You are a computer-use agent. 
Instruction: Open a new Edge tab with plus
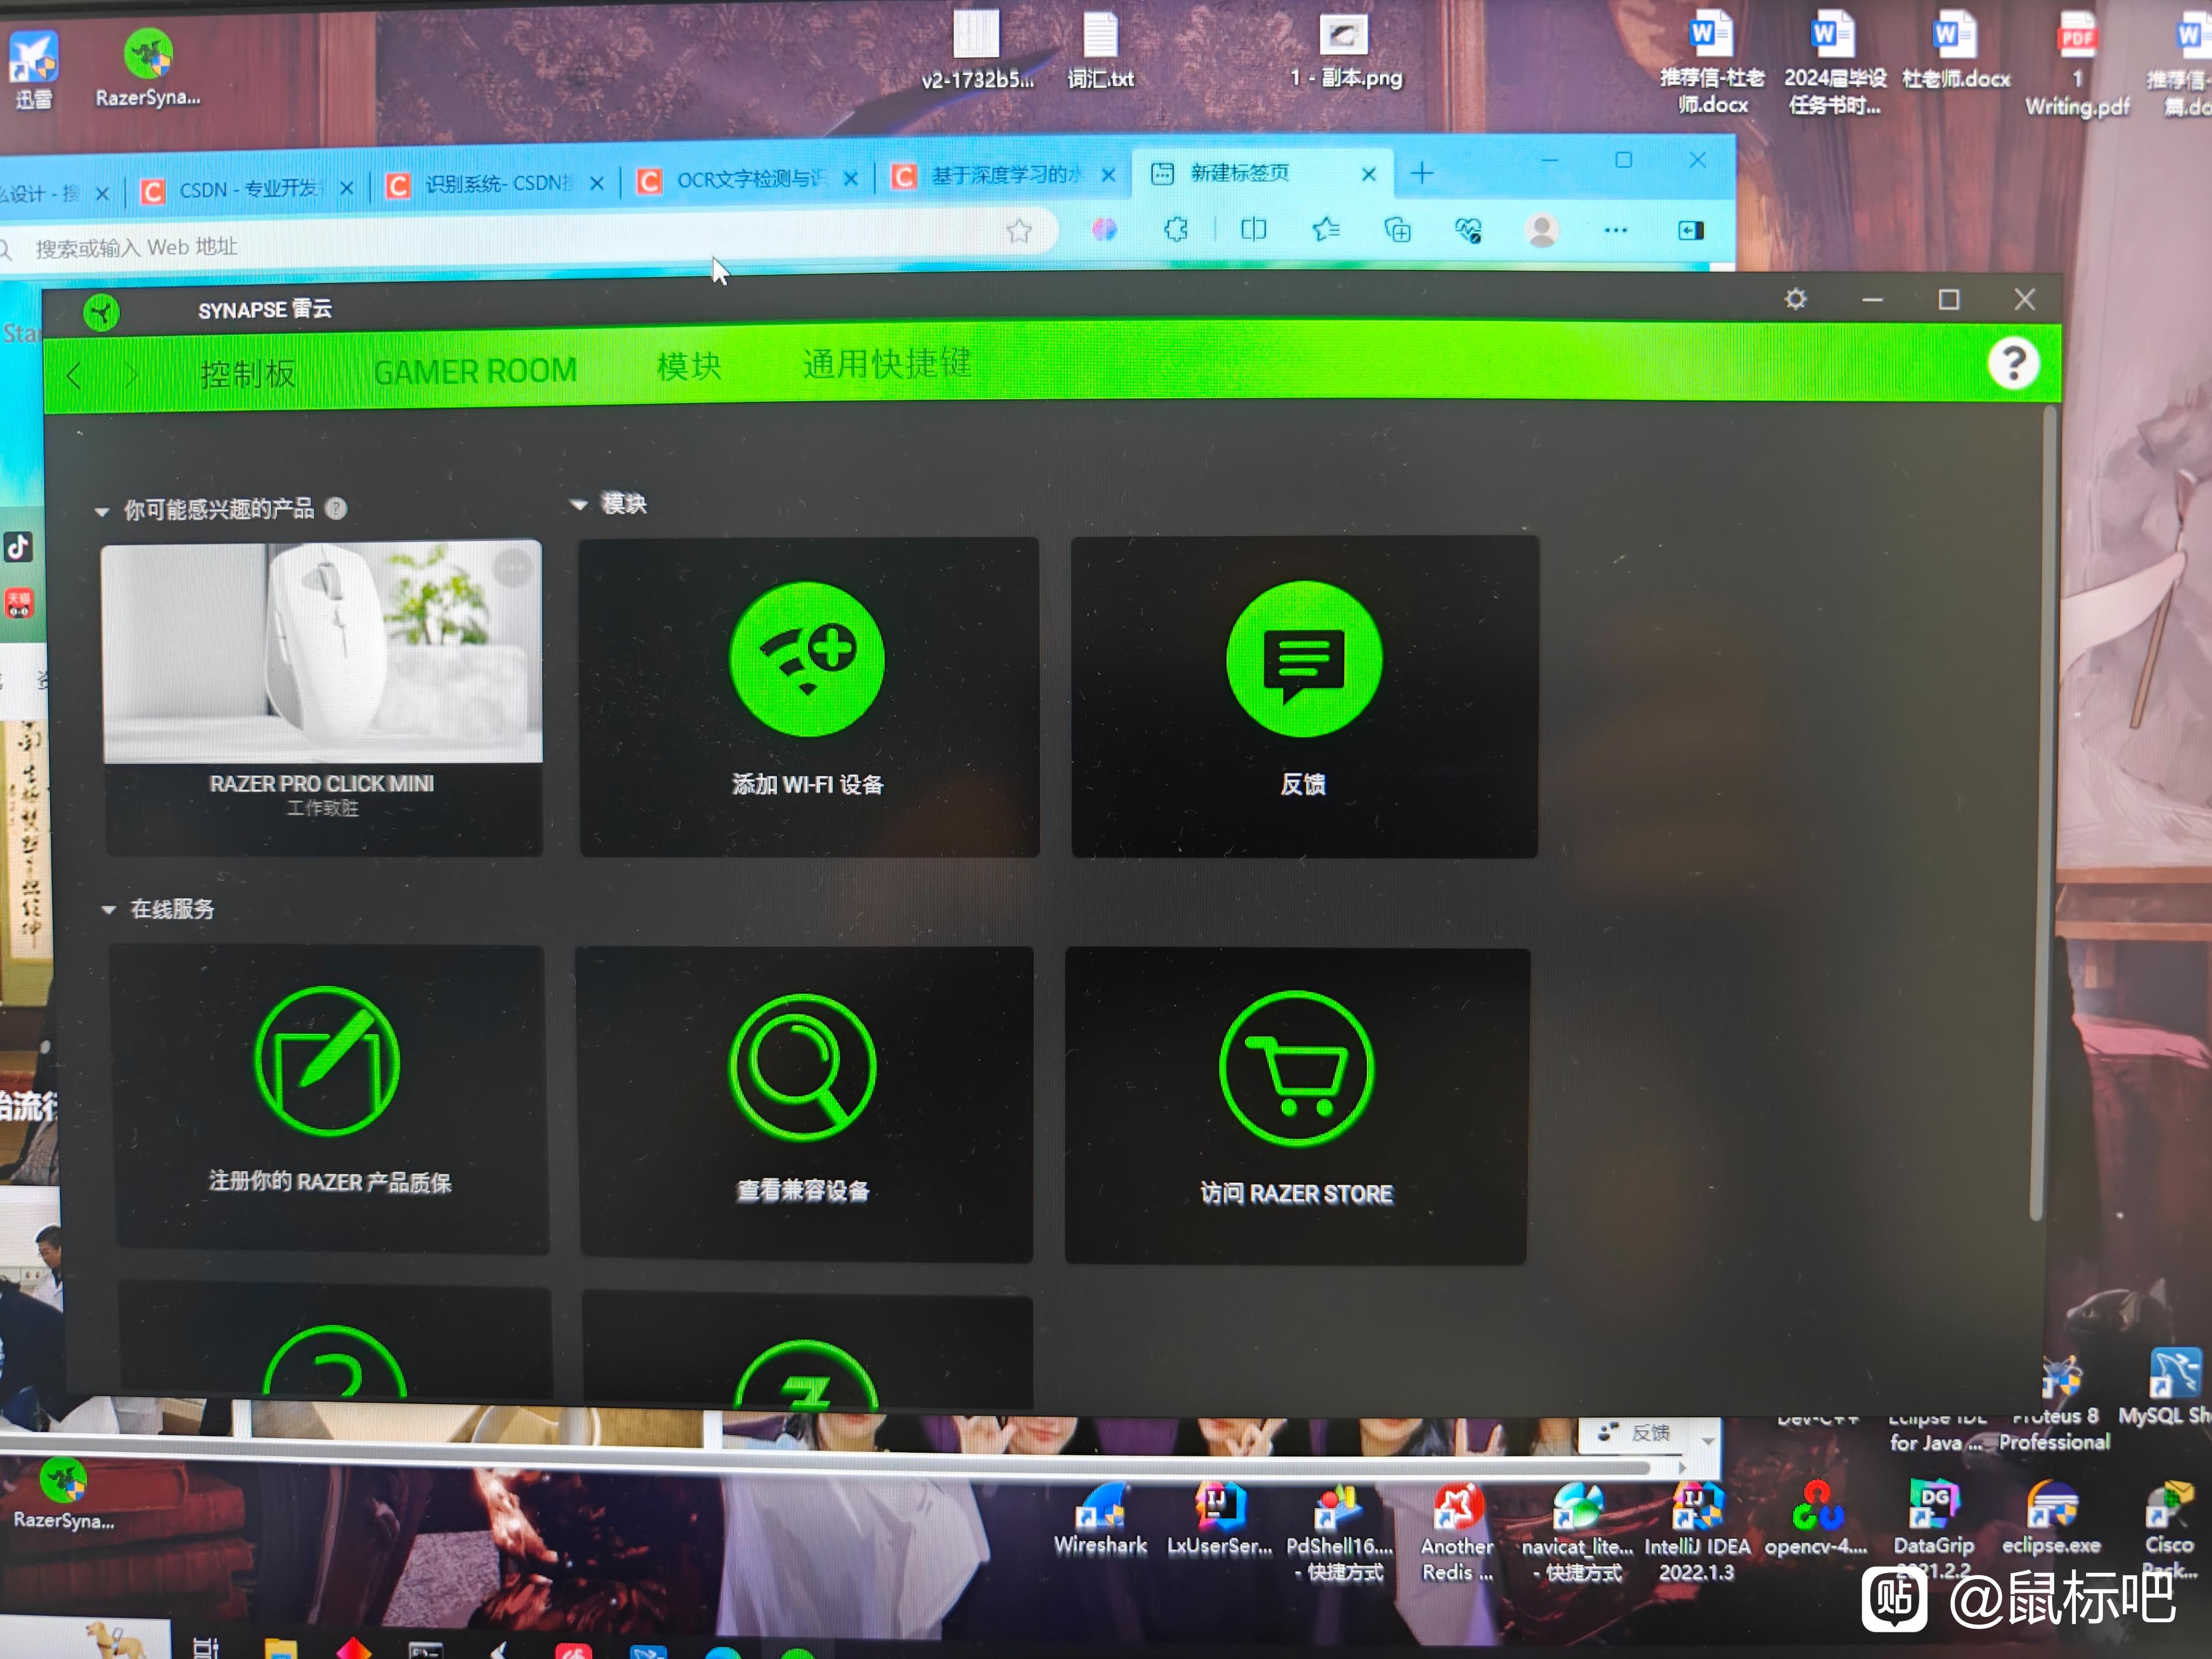pyautogui.click(x=1422, y=174)
